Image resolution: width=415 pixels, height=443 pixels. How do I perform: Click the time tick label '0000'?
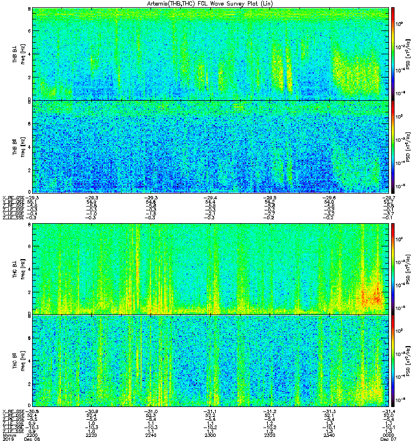(388, 435)
